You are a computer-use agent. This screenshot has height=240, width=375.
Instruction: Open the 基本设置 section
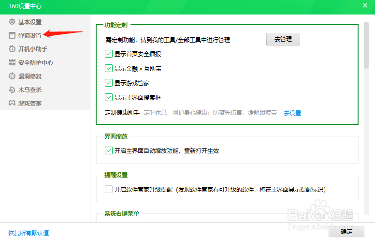coord(30,22)
